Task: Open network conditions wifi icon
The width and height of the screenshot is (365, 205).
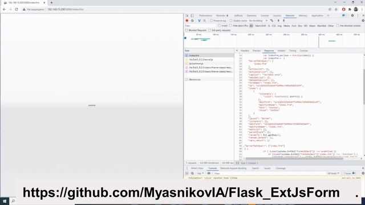Action: pos(271,20)
